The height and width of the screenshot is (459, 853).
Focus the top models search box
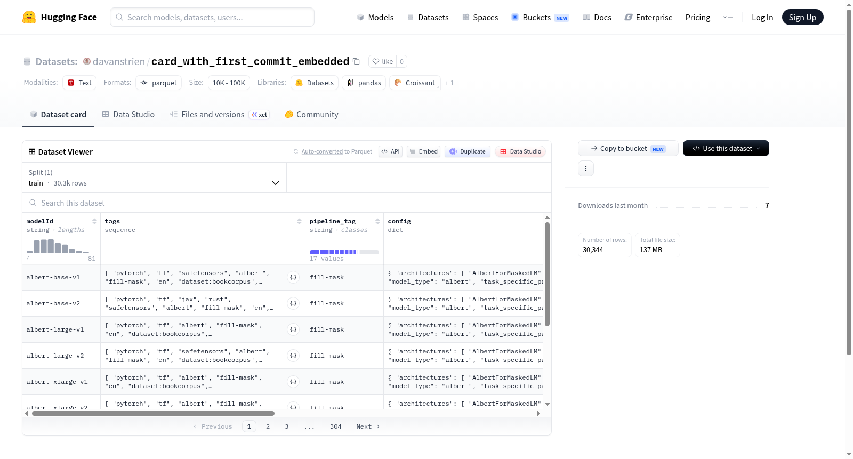[x=212, y=17]
